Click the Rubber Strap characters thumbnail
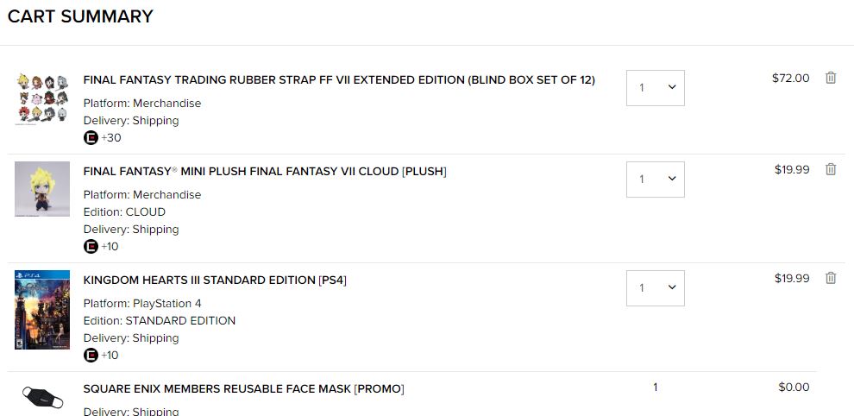 click(41, 99)
